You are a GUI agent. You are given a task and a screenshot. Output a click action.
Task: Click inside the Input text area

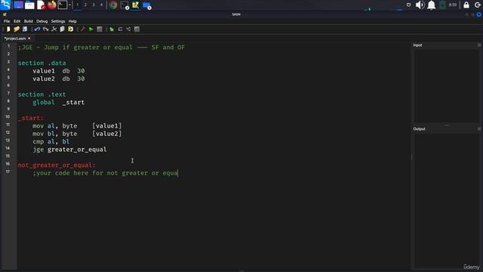[446, 86]
